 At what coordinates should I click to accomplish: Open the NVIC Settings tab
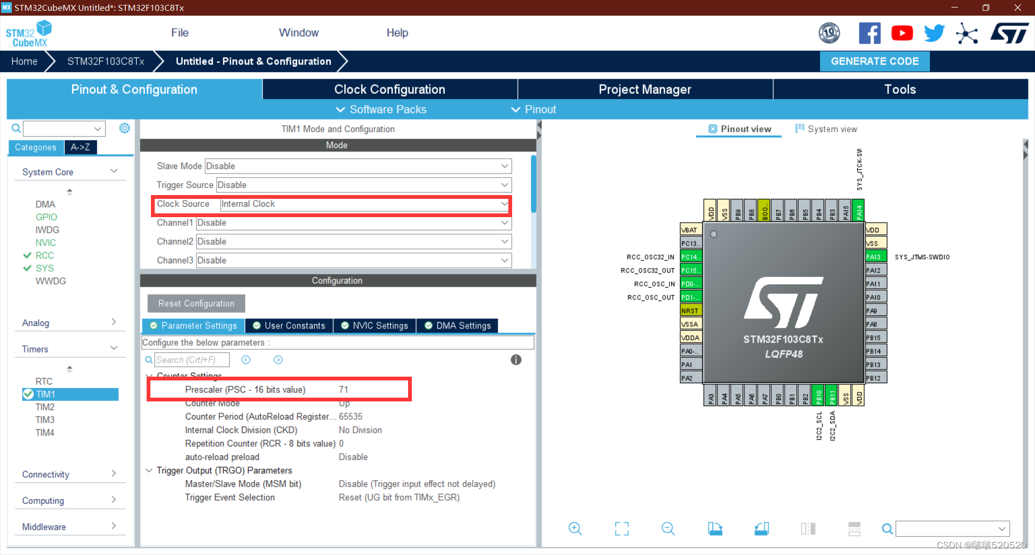click(x=375, y=325)
